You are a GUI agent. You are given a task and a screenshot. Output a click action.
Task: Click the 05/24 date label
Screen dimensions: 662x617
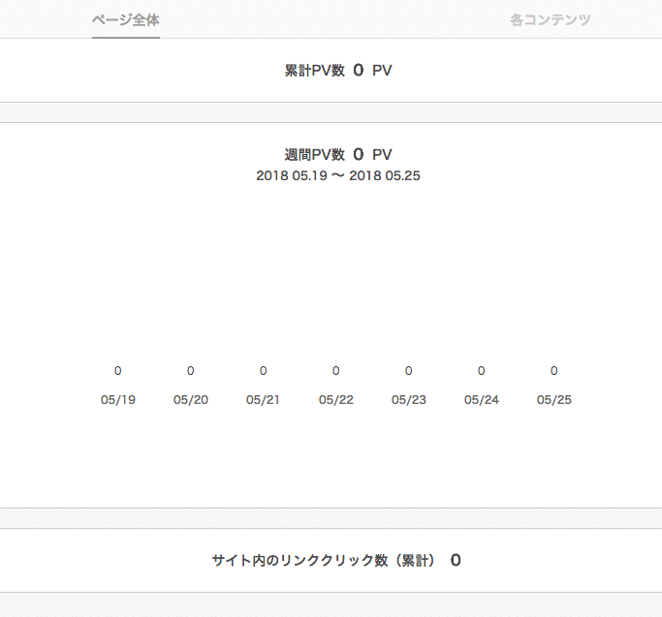[x=482, y=400]
